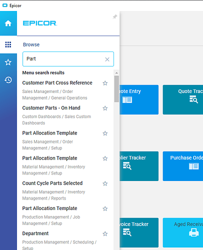Select the Browse menu grid icon
The height and width of the screenshot is (250, 203).
point(8,44)
